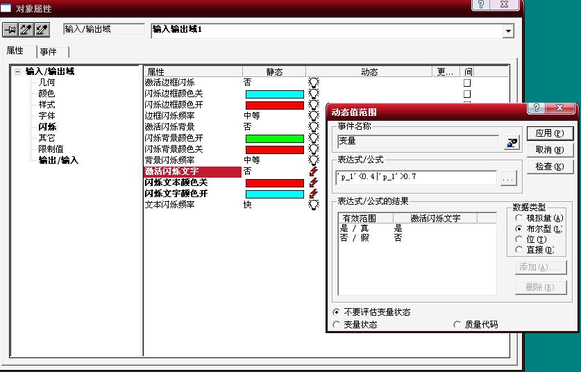Click the lightbulb icon in 闪烁边框颜色关 row
The image size is (581, 372).
tap(314, 94)
